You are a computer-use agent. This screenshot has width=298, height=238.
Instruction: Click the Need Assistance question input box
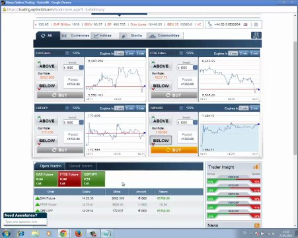[x=25, y=221]
